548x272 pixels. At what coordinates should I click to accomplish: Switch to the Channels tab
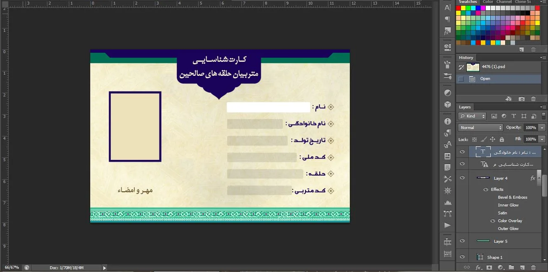(504, 2)
